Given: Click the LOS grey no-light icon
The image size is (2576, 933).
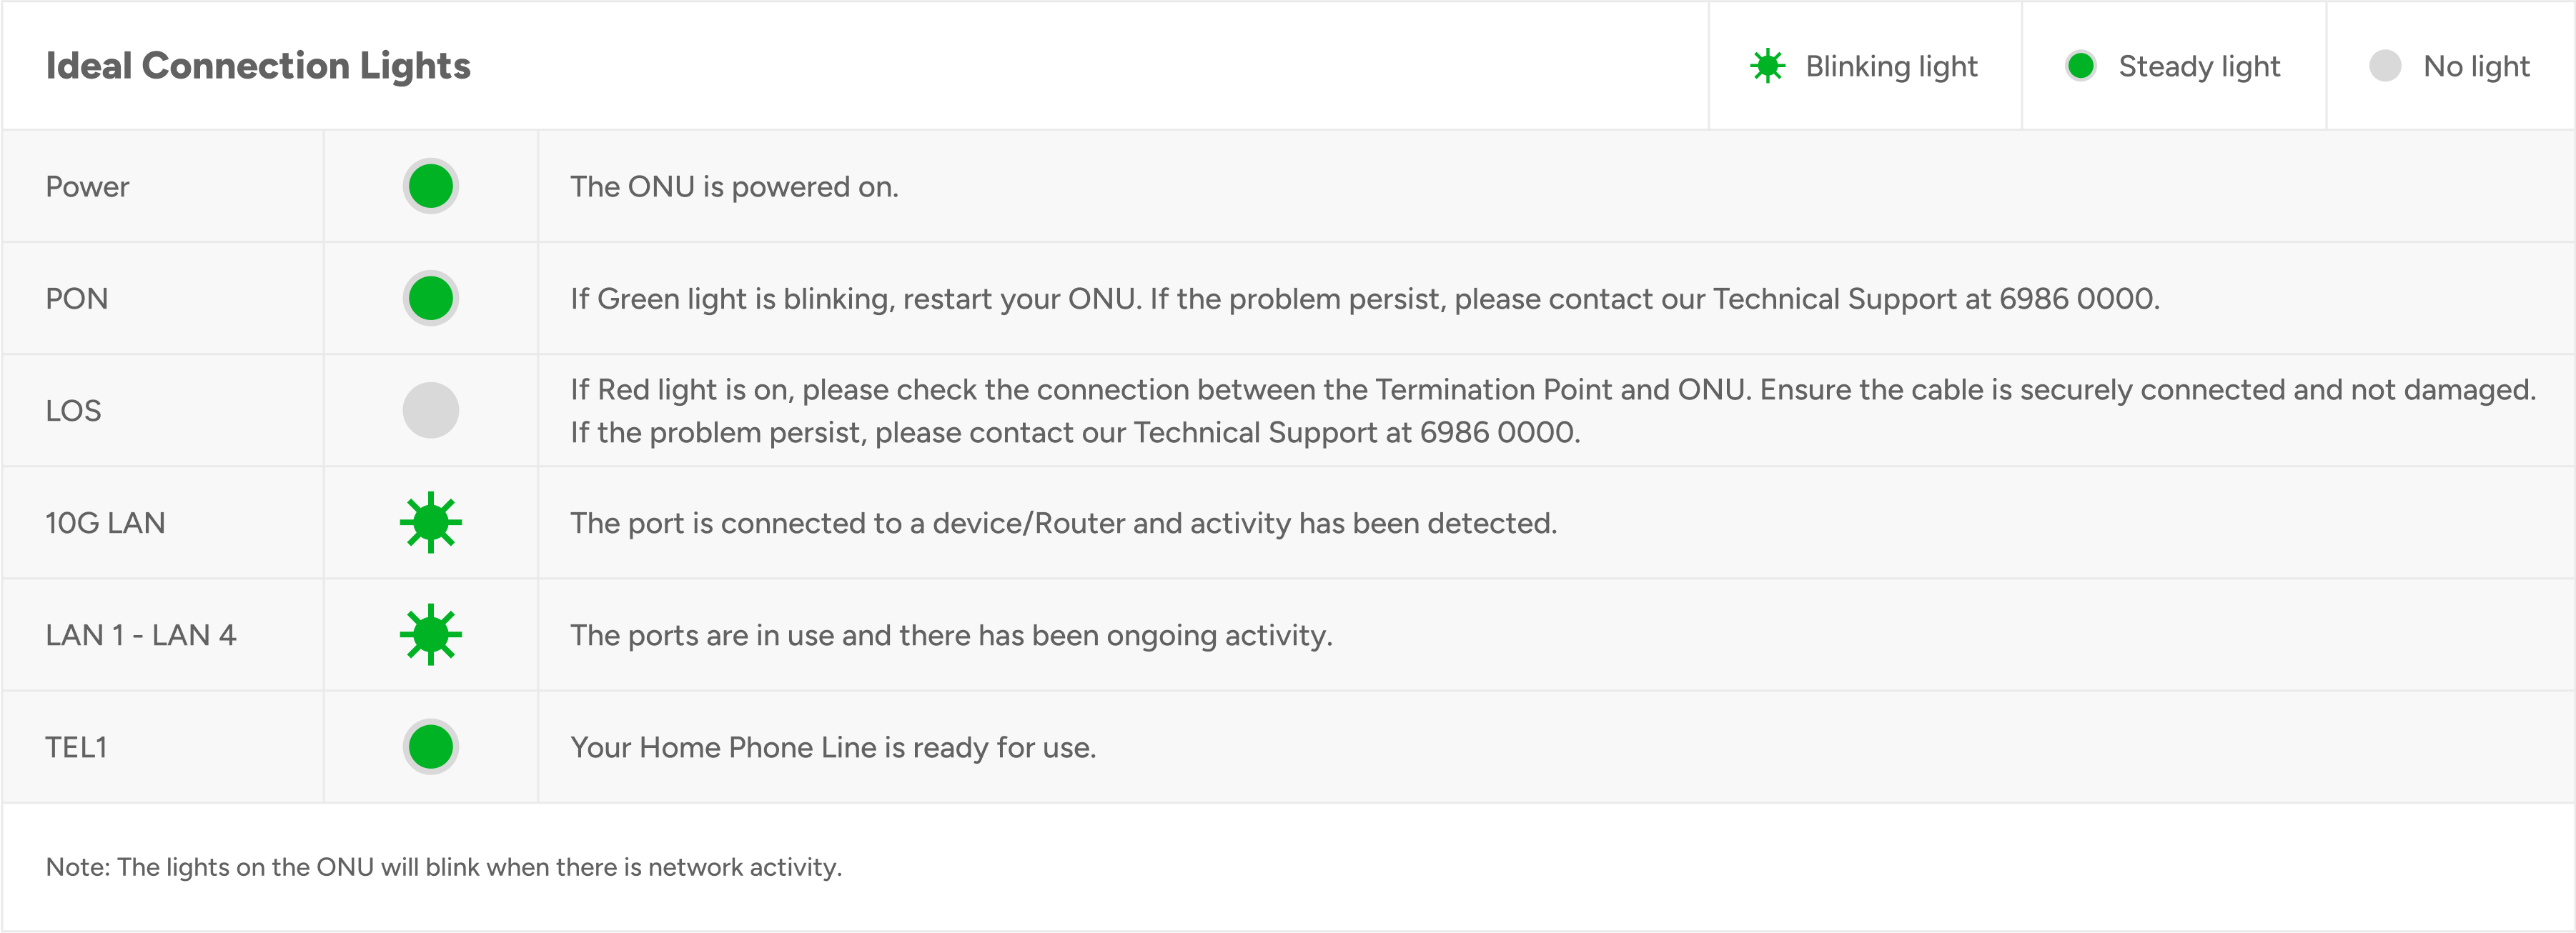Looking at the screenshot, I should 430,410.
